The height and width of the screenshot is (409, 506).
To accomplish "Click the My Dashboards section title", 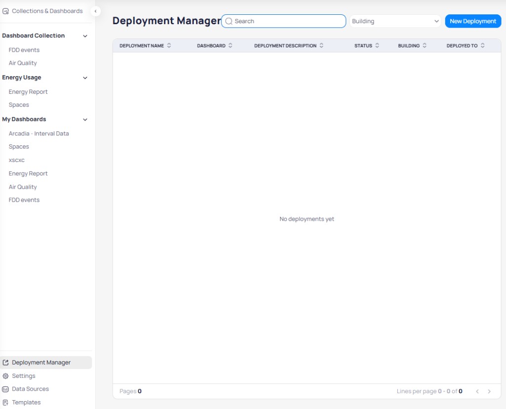I will [24, 120].
